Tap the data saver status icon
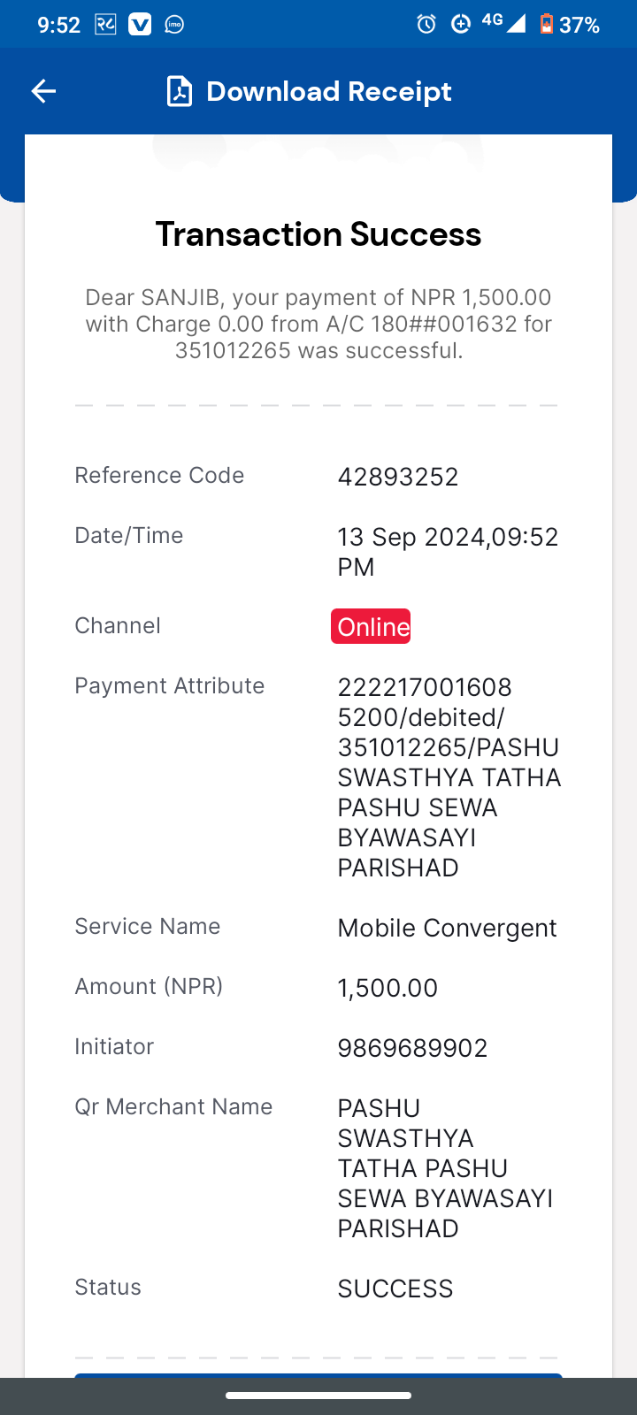This screenshot has height=1415, width=637. point(460,24)
